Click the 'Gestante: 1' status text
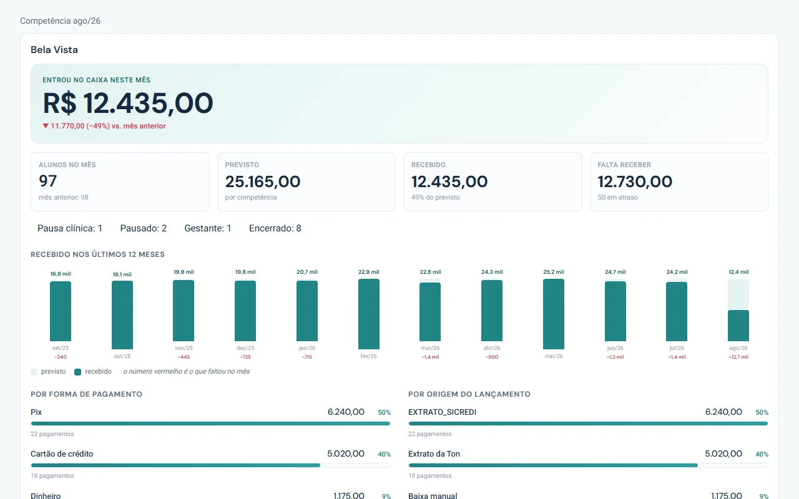Screen dimensions: 799x499 tap(208, 228)
